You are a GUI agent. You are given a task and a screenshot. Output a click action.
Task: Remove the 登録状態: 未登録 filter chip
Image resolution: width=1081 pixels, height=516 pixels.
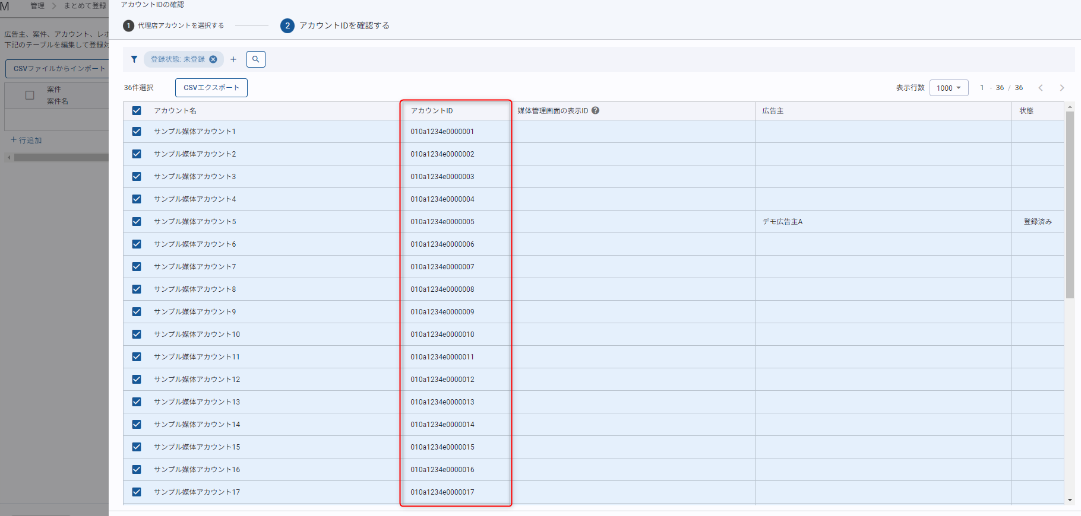tap(213, 59)
